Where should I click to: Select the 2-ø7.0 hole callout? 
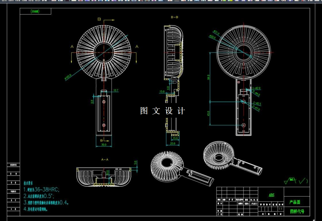click(256, 108)
